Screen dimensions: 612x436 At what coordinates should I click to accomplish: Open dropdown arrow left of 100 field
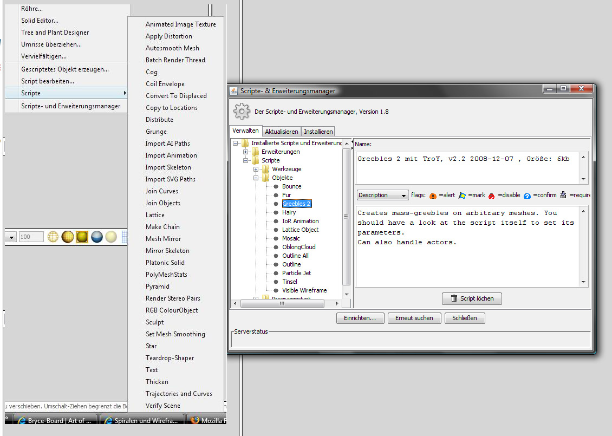click(11, 237)
